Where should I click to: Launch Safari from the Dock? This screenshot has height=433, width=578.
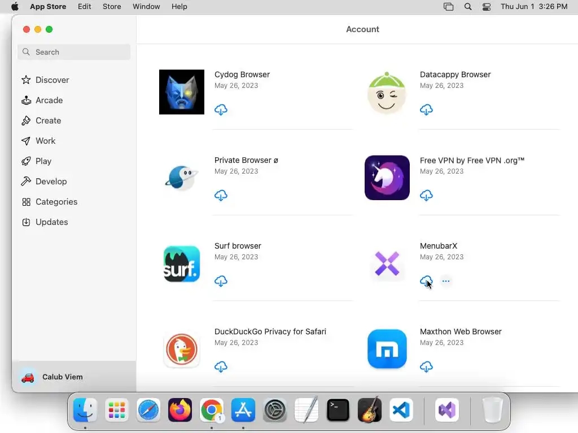[x=148, y=410]
